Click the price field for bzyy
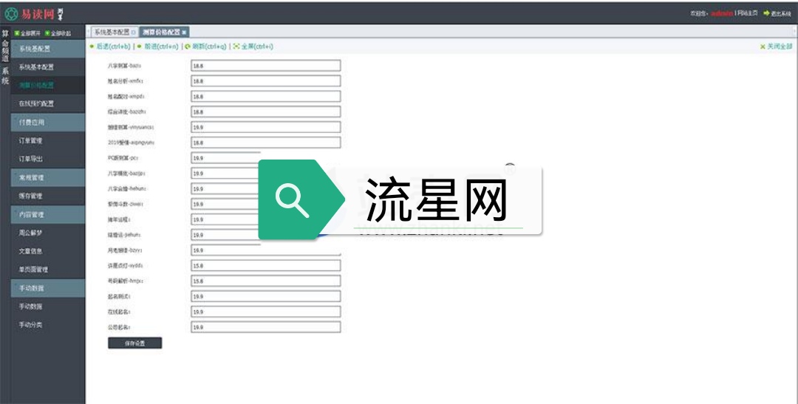The height and width of the screenshot is (404, 798). tap(266, 250)
